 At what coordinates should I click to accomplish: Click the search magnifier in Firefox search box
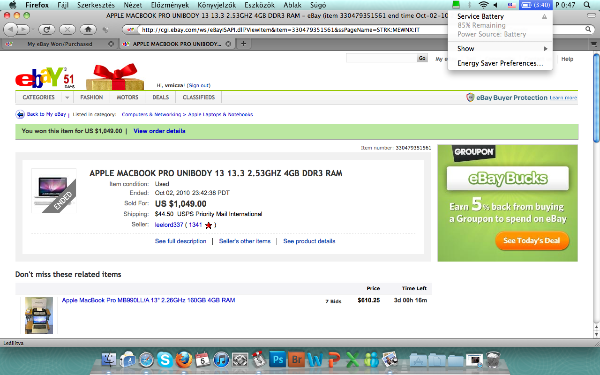[x=588, y=30]
